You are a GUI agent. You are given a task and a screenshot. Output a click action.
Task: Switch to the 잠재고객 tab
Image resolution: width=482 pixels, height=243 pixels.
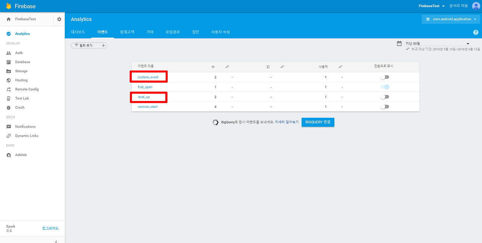pos(127,32)
